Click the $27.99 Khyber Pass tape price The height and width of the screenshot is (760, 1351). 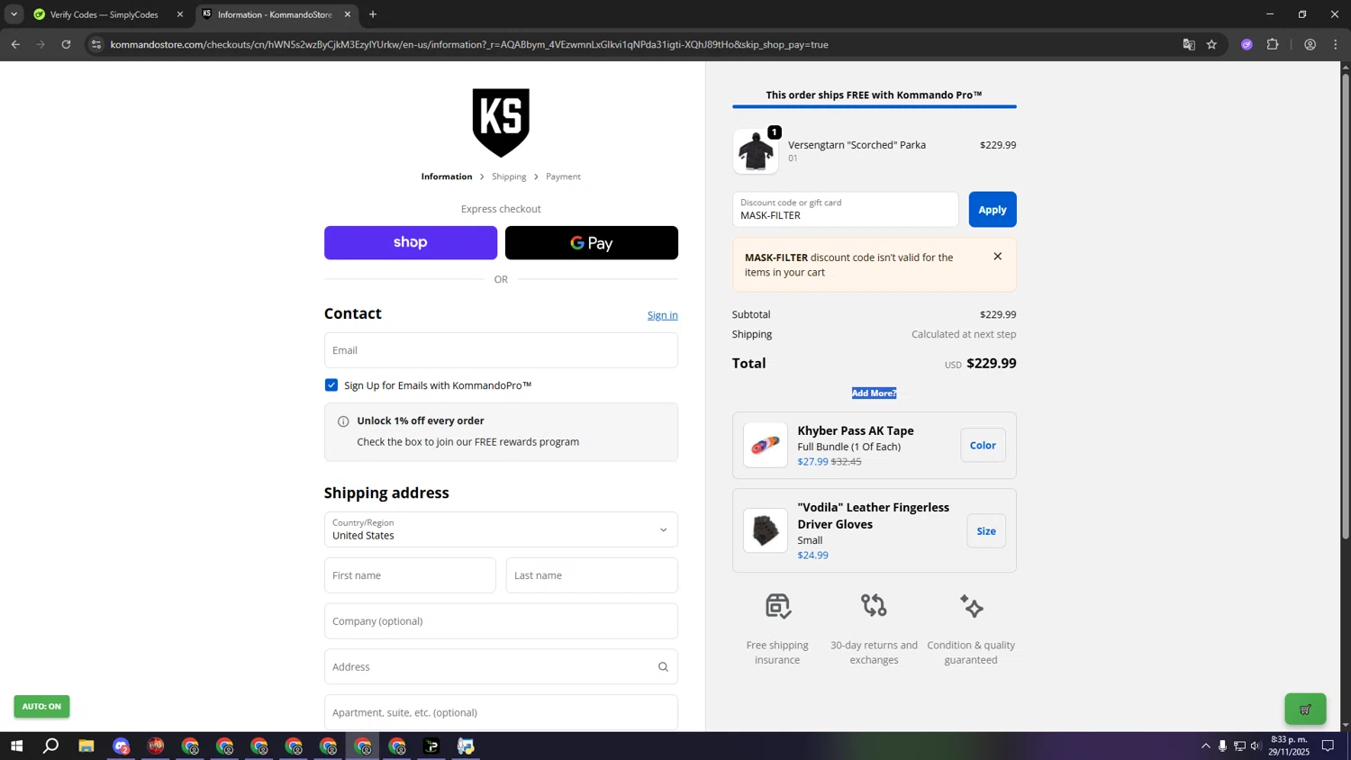812,462
